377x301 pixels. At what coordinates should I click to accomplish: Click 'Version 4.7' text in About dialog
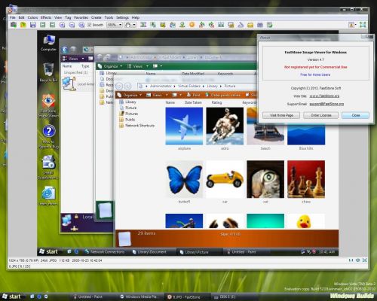(x=315, y=59)
